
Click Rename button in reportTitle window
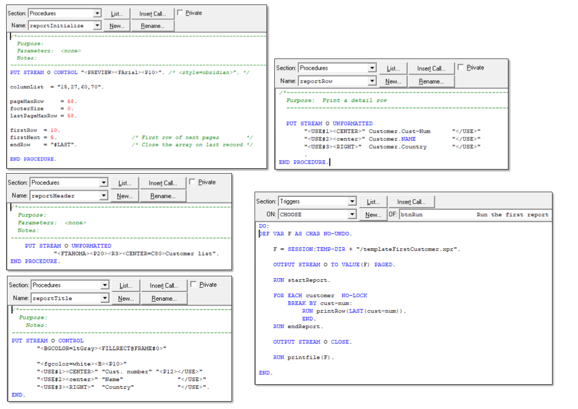[164, 299]
